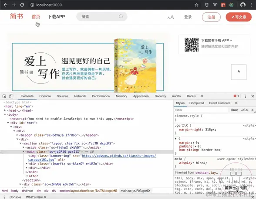The image size is (256, 199).
Task: Open the DevTools customize three-dot menu
Action: pyautogui.click(x=246, y=96)
